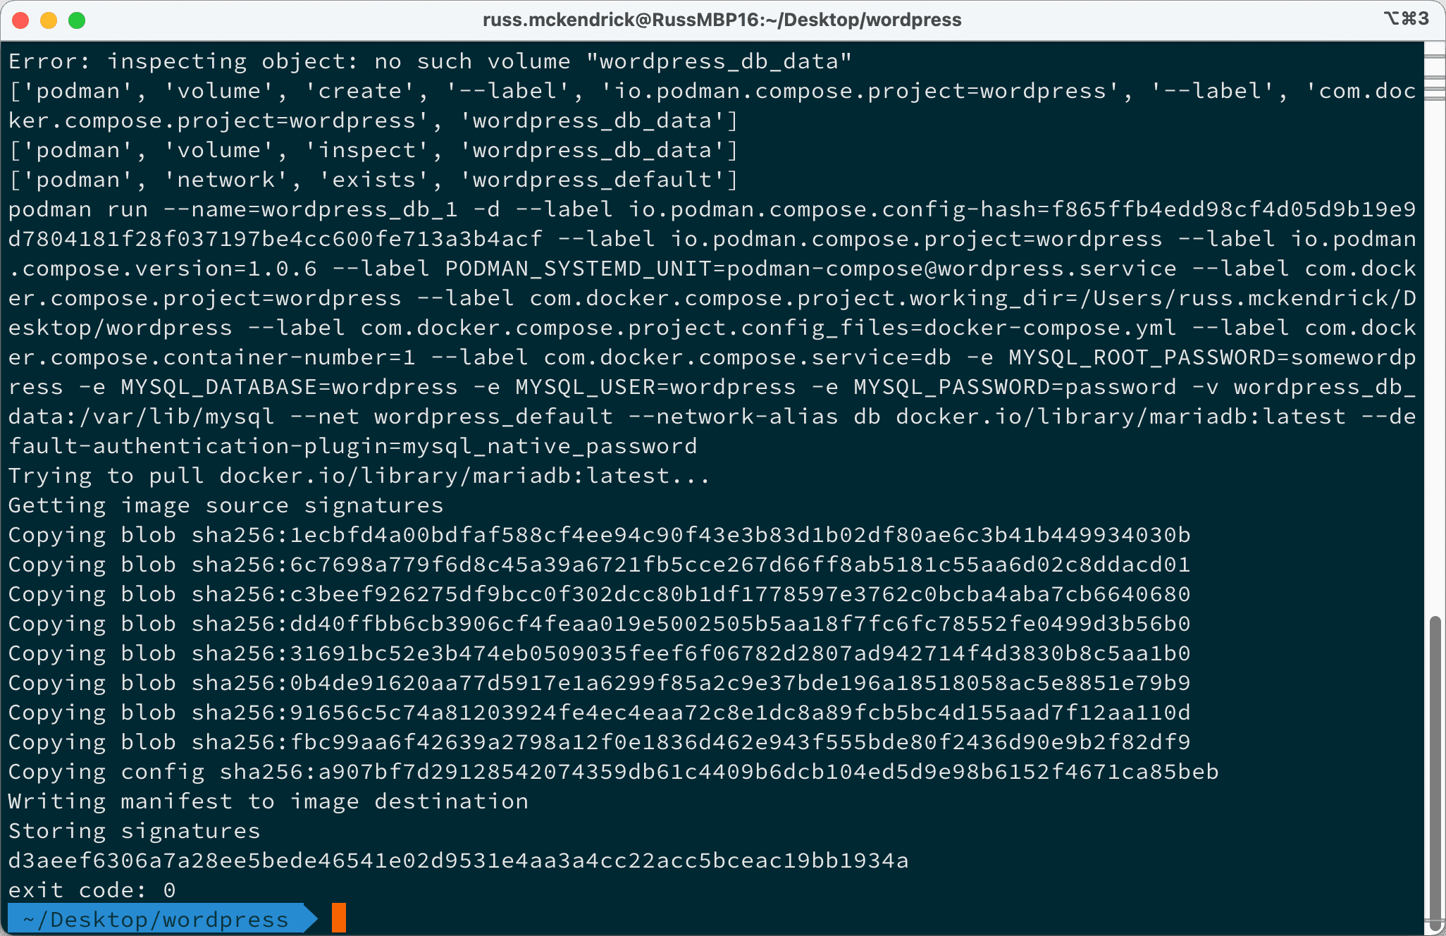Click the blob line sha256:dd40ffbb6cb3

tap(600, 623)
